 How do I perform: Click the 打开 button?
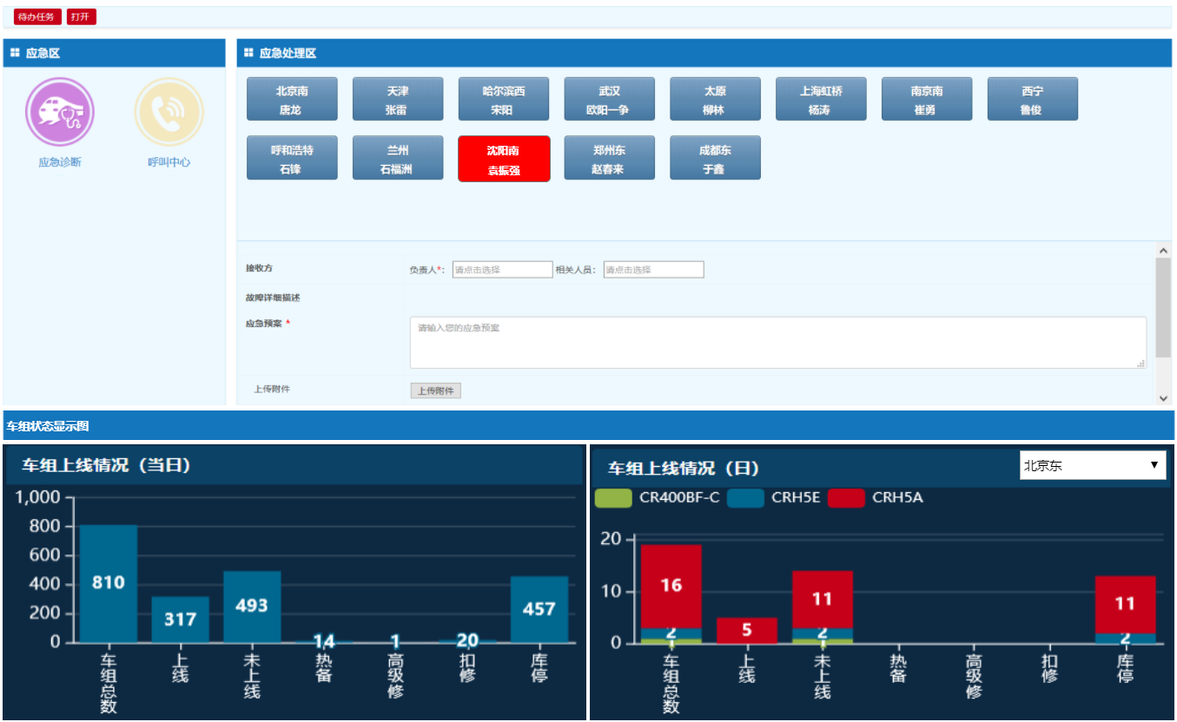[81, 17]
